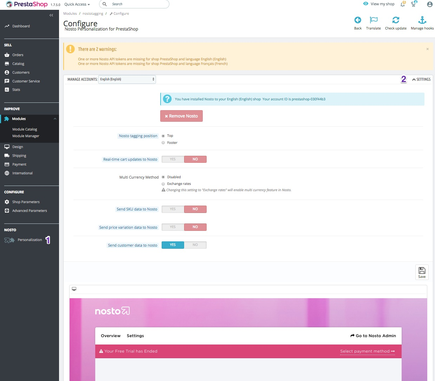
Task: Click the View my shop eye icon
Action: click(366, 4)
